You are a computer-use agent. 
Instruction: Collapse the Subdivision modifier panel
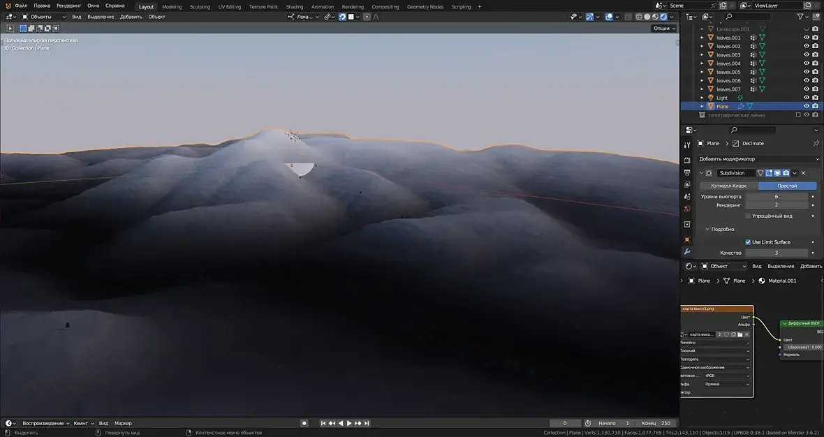point(702,173)
